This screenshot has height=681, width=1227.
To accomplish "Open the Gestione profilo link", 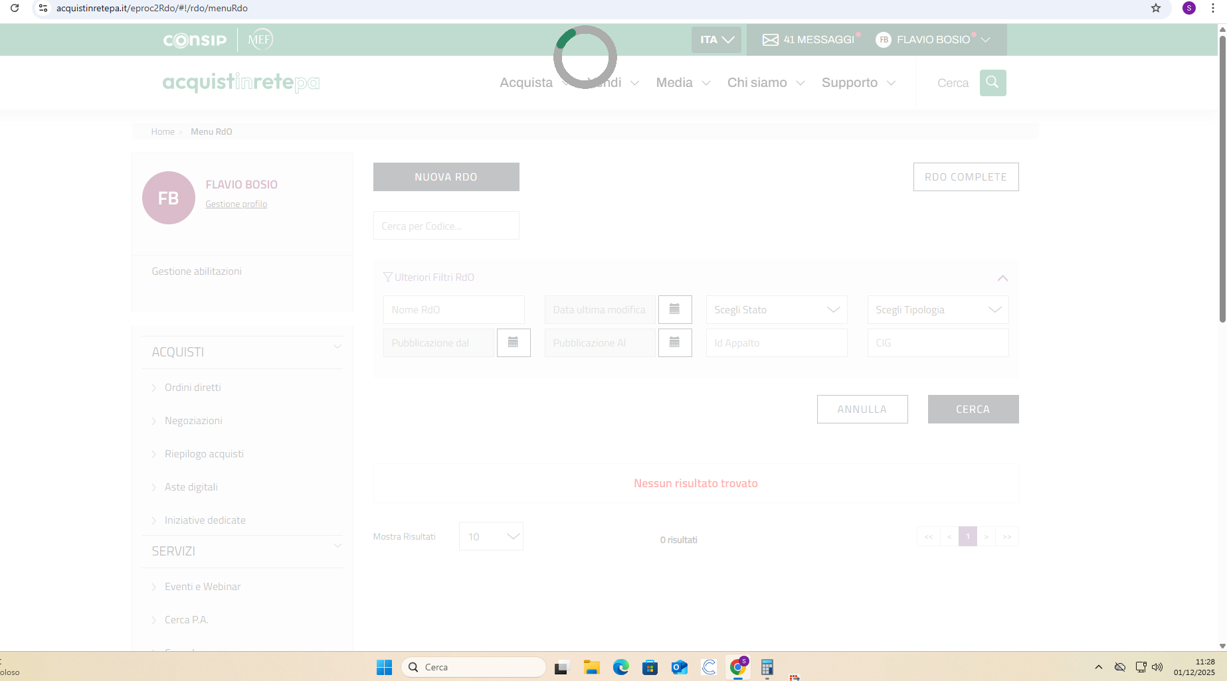I will pos(236,204).
